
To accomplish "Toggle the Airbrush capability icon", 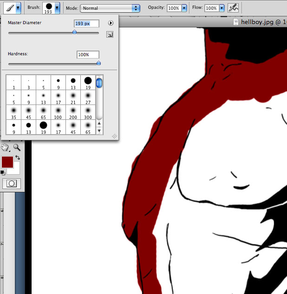I will coord(233,8).
